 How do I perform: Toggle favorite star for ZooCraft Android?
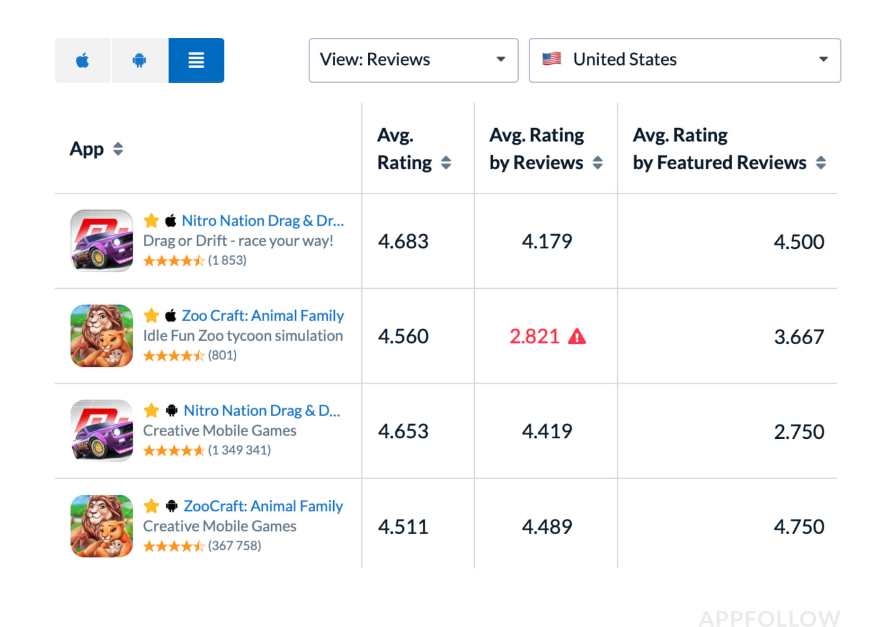coord(151,506)
